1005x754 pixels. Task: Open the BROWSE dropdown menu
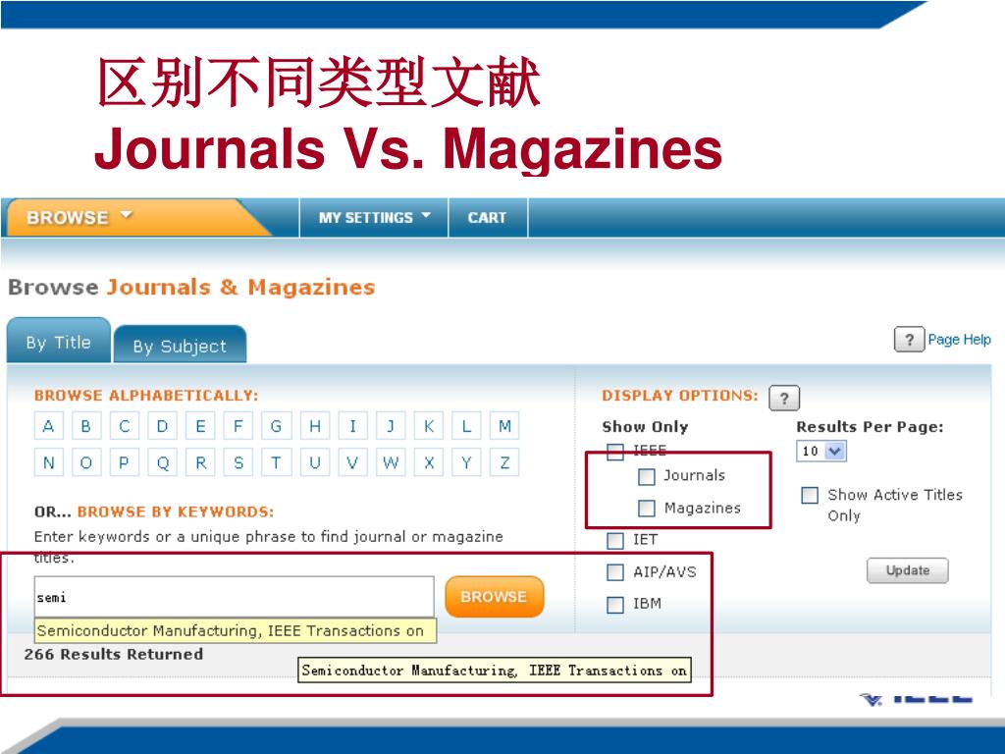tap(79, 217)
